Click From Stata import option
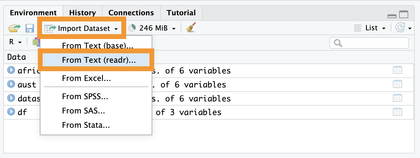 tap(86, 125)
